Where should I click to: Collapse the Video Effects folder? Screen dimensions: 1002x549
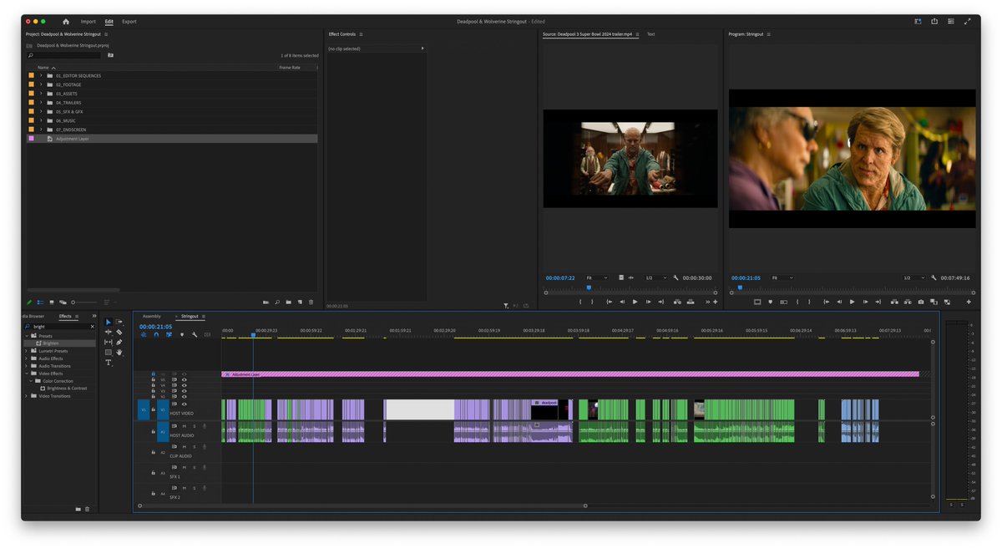tap(27, 374)
